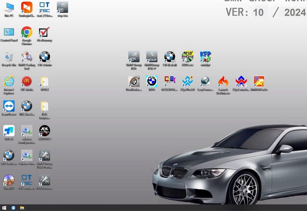Launch the SunloginClient shortcut

[x=27, y=10]
